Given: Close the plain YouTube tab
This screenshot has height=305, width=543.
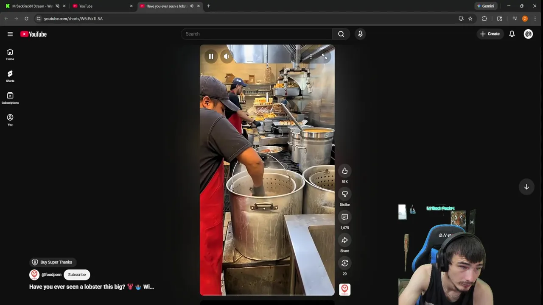Looking at the screenshot, I should click(x=131, y=6).
